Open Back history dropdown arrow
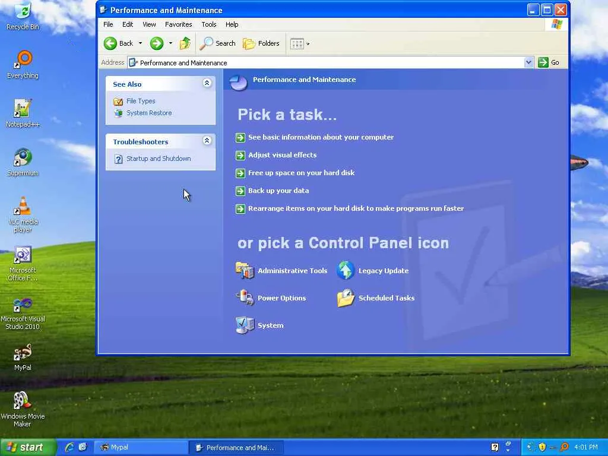This screenshot has width=608, height=456. [x=140, y=43]
